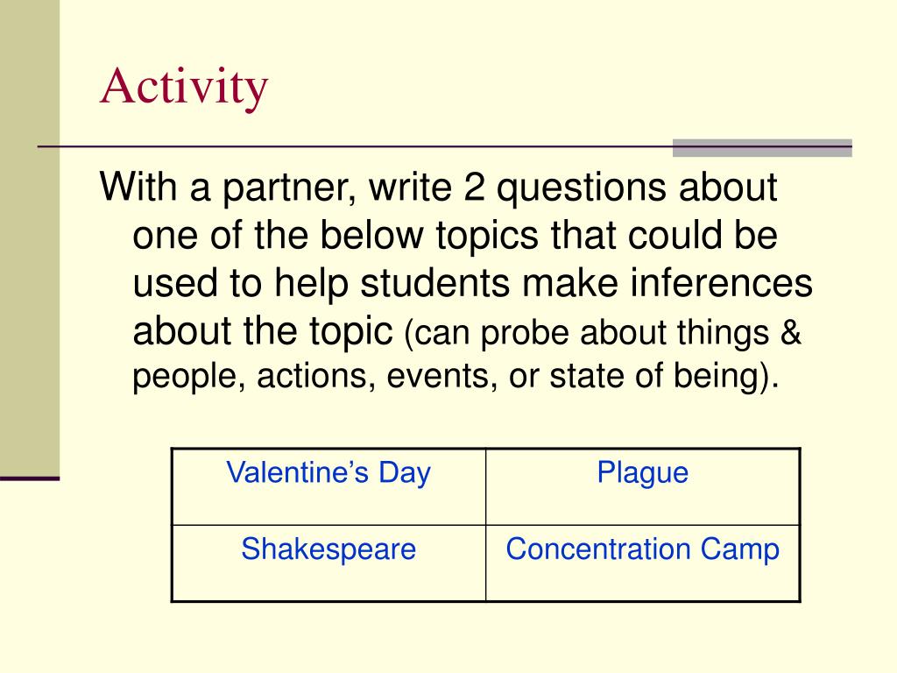
Task: Select the "Concentration Camp" table cell
Action: (642, 563)
